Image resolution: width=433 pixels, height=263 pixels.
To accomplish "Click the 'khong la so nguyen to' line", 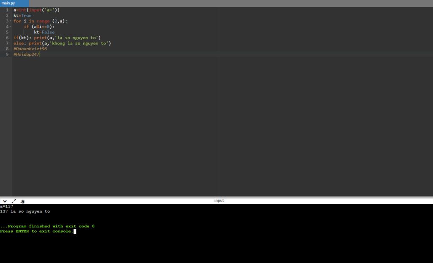I will (62, 43).
